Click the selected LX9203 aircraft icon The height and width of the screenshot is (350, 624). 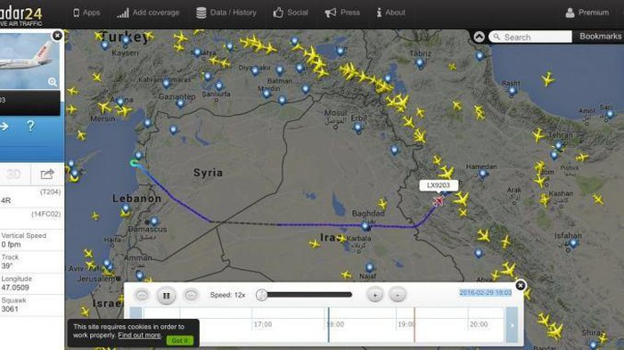(439, 201)
